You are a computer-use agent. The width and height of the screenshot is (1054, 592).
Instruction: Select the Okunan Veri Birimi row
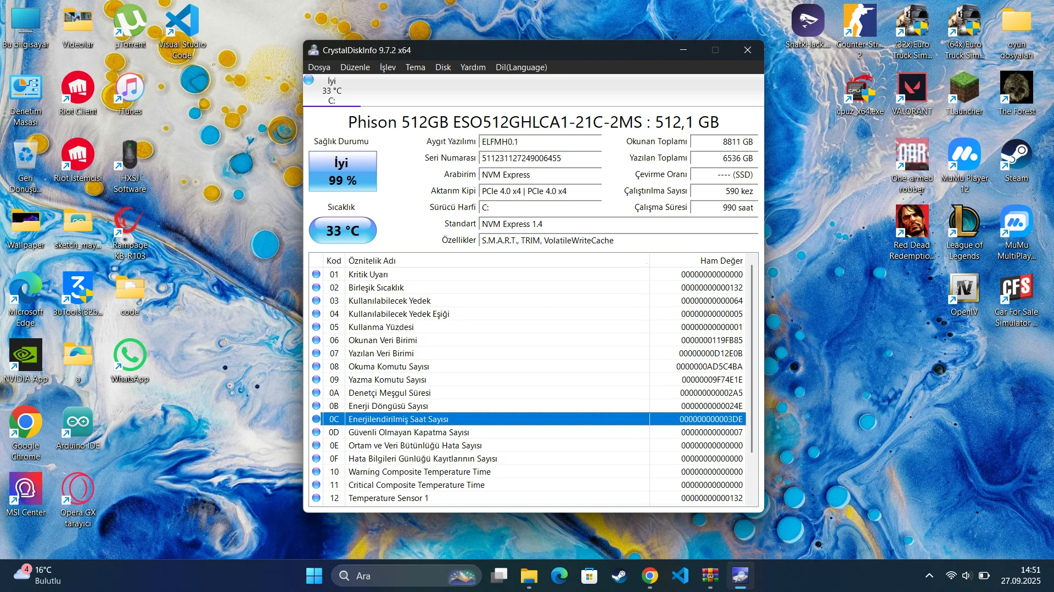point(528,340)
